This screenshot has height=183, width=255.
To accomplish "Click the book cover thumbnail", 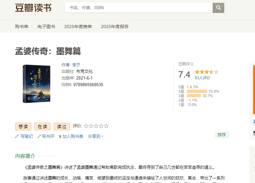I will pos(32,84).
